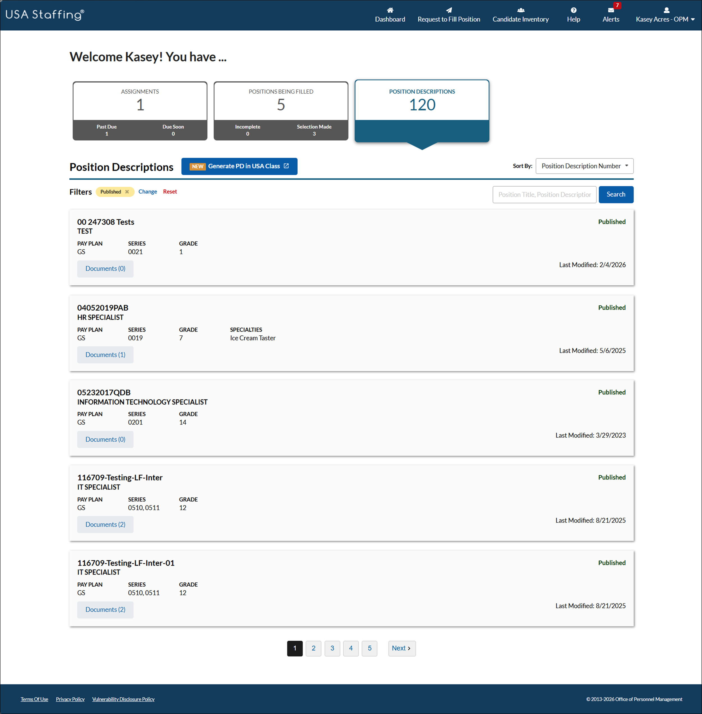This screenshot has width=702, height=714.
Task: Open Privacy Policy link
Action: click(70, 699)
